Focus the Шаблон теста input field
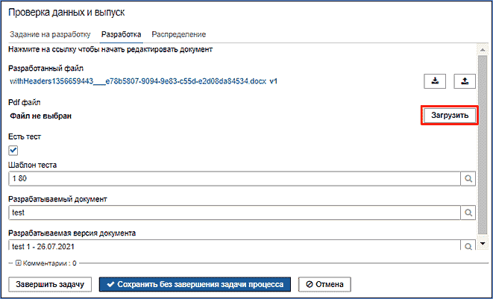This screenshot has height=299, width=493. point(233,179)
